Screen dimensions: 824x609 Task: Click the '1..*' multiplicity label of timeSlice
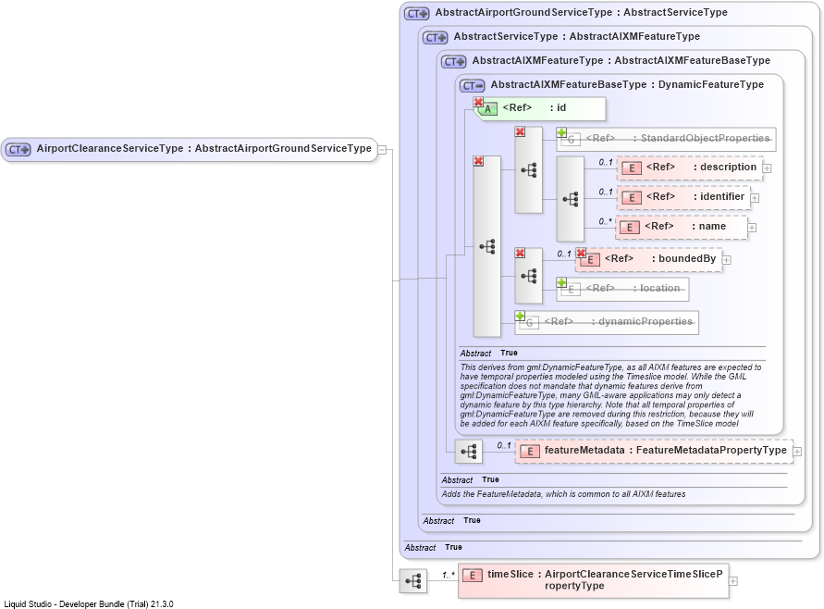(449, 575)
